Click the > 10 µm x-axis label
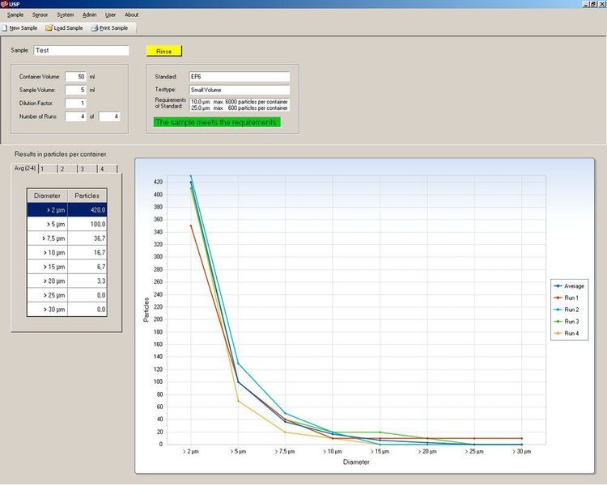The image size is (607, 485). (x=333, y=451)
